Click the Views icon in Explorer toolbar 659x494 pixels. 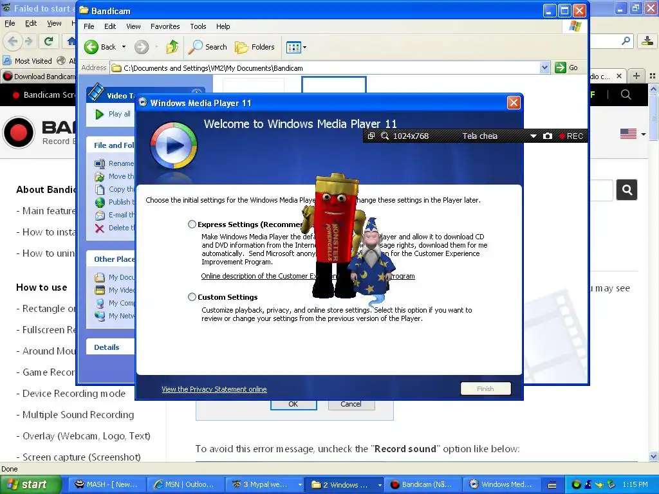point(293,48)
